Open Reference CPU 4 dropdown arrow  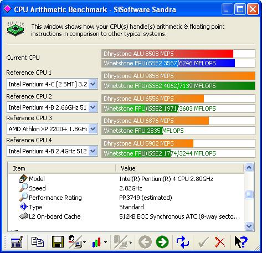[x=93, y=151]
